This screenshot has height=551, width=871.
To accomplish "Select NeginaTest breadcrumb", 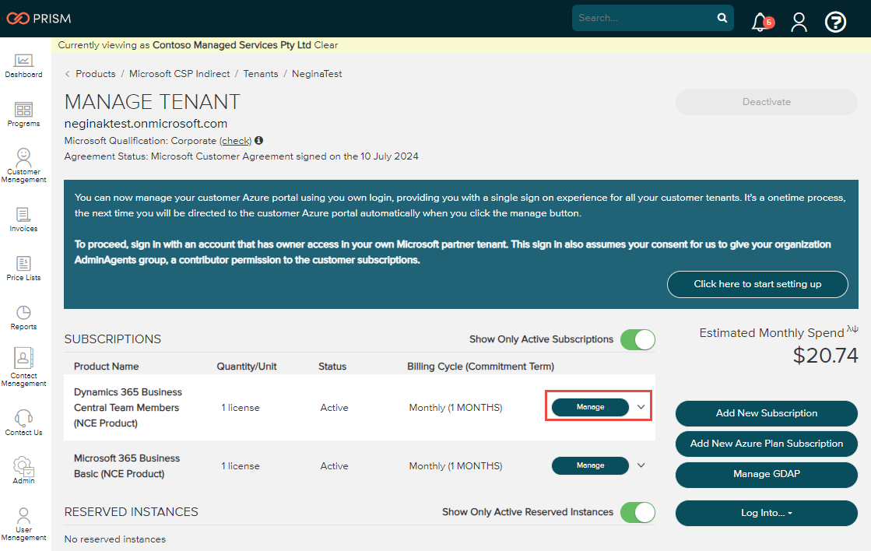I will (317, 74).
